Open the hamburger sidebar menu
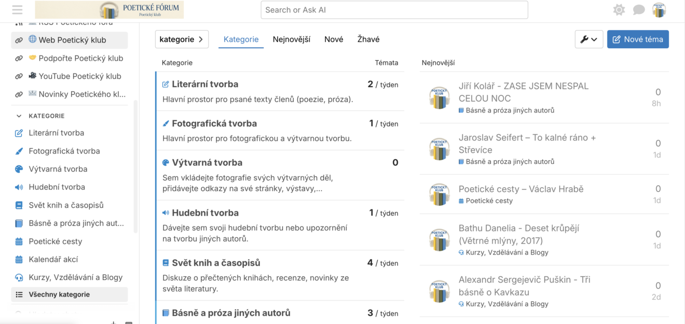The height and width of the screenshot is (324, 685). pyautogui.click(x=17, y=10)
